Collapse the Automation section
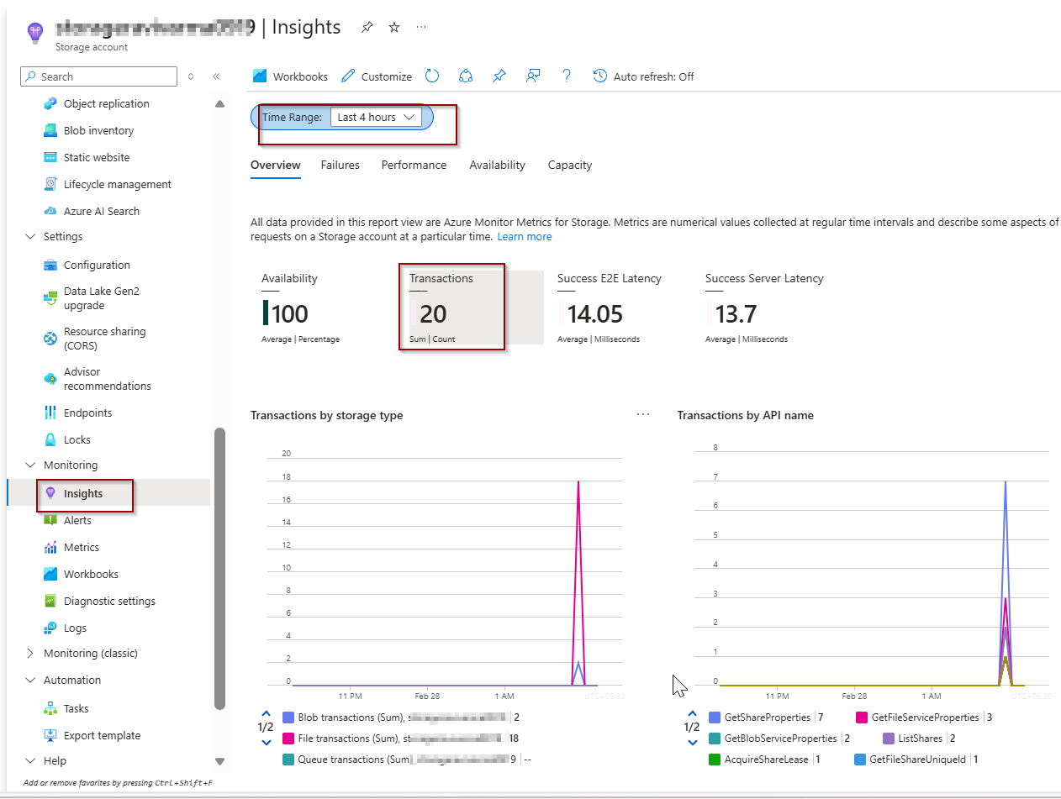The height and width of the screenshot is (799, 1061). [31, 681]
